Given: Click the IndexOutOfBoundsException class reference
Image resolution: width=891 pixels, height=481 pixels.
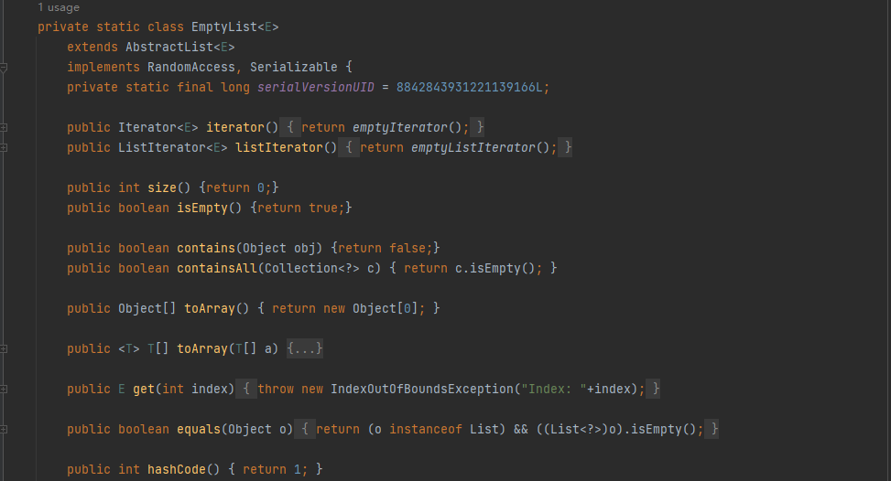Looking at the screenshot, I should tap(422, 390).
